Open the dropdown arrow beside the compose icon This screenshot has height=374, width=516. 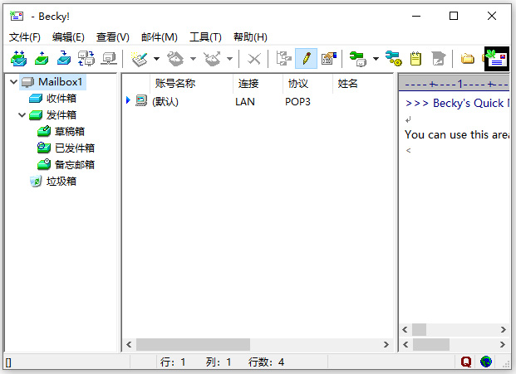tap(157, 59)
